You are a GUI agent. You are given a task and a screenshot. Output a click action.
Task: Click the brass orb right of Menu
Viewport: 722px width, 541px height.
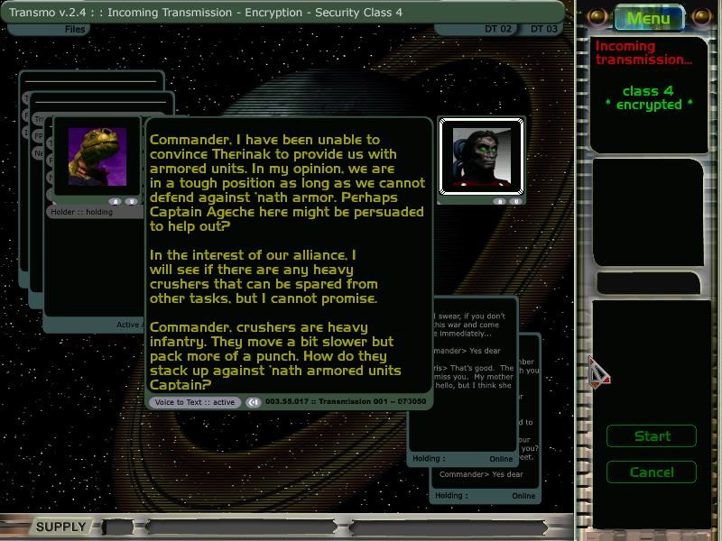[701, 17]
